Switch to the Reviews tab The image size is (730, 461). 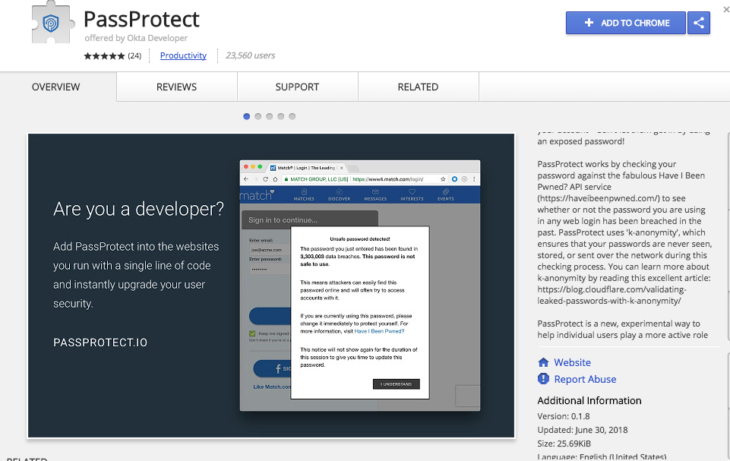pyautogui.click(x=176, y=87)
